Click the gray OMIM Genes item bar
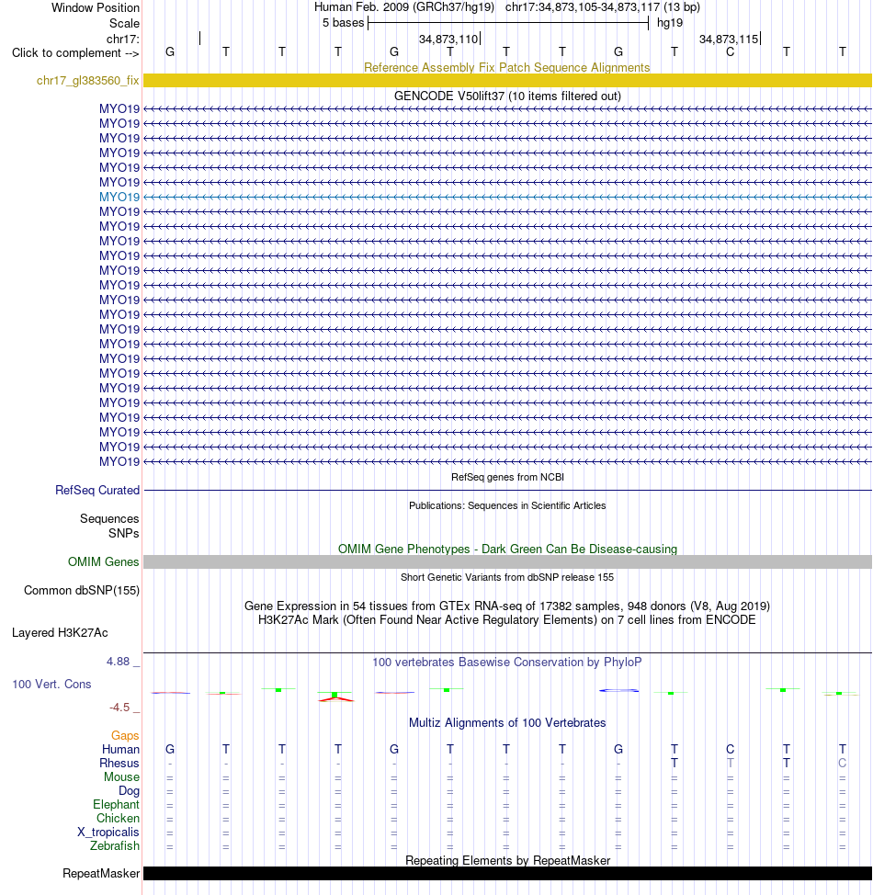This screenshot has width=873, height=895. 507,561
